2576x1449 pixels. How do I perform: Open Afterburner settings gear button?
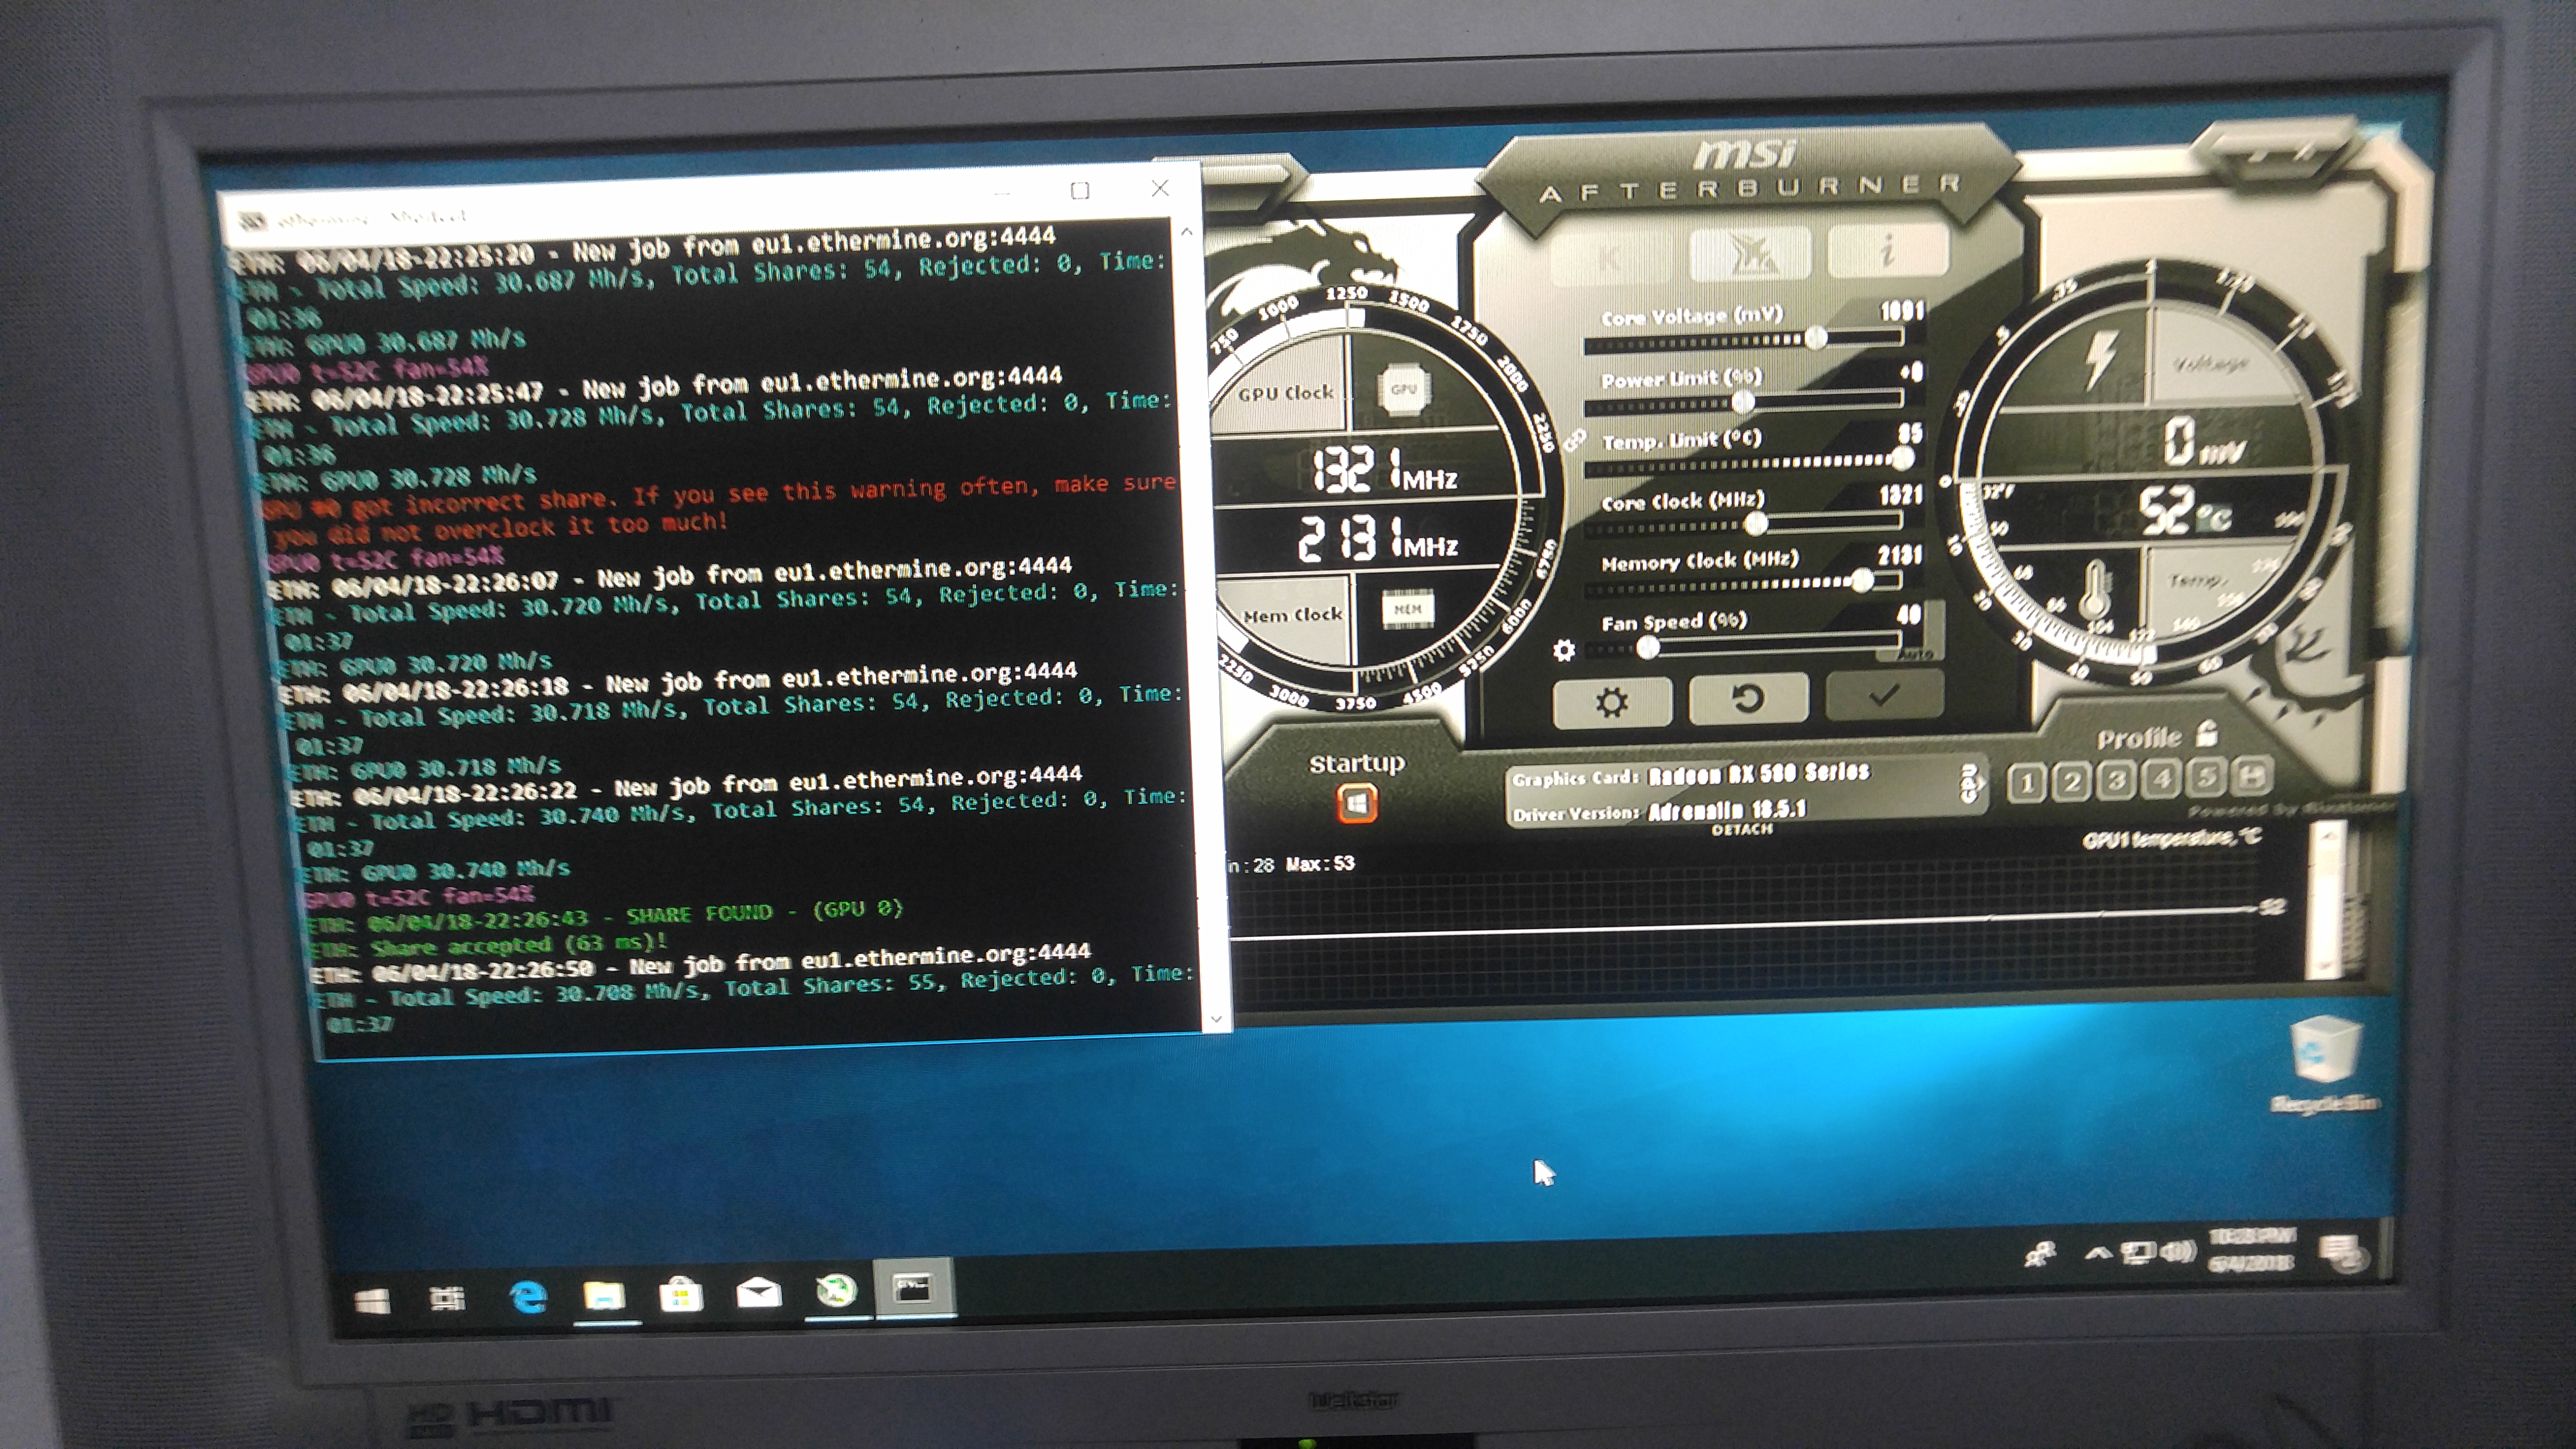1611,702
